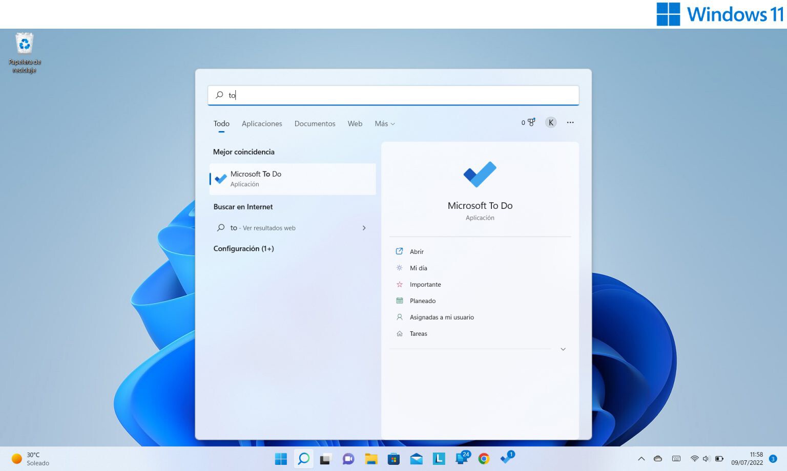Open Google Chrome from the taskbar
The width and height of the screenshot is (787, 471).
coord(484,458)
